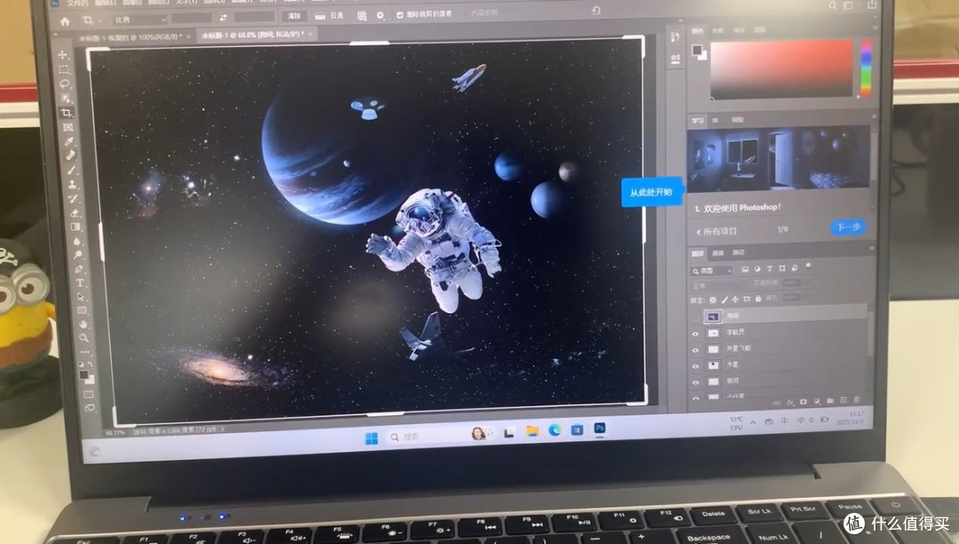Open the Color panel menu icon
This screenshot has width=959, height=544.
(876, 28)
